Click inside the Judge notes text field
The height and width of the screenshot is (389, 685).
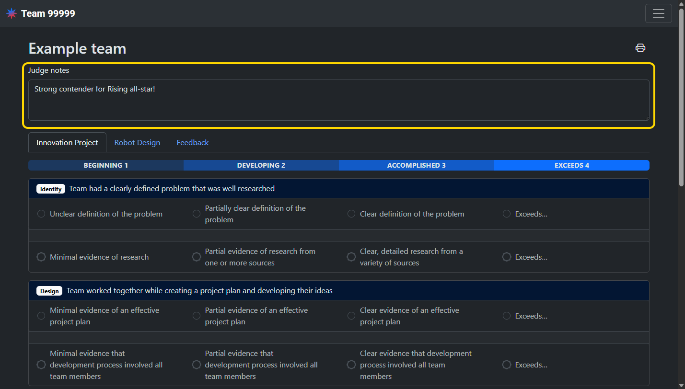tap(338, 100)
